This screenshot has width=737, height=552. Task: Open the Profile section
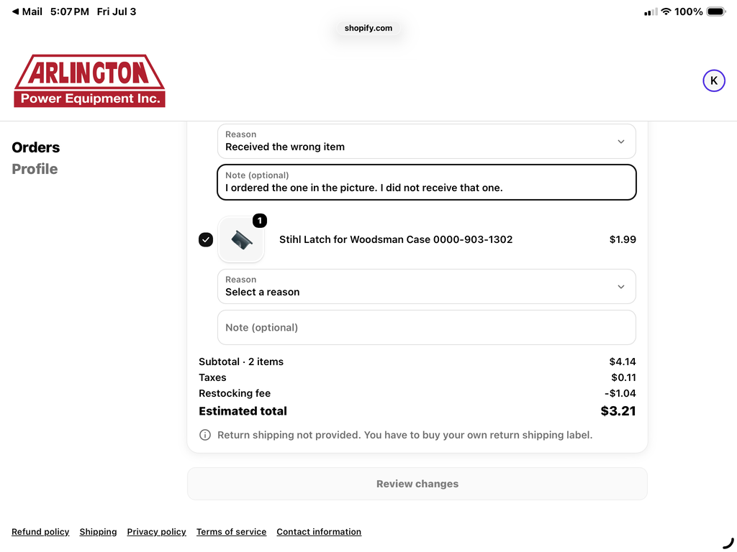35,169
